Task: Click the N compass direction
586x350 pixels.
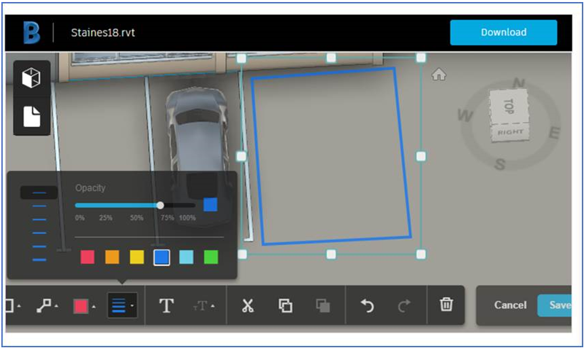Action: pyautogui.click(x=518, y=83)
